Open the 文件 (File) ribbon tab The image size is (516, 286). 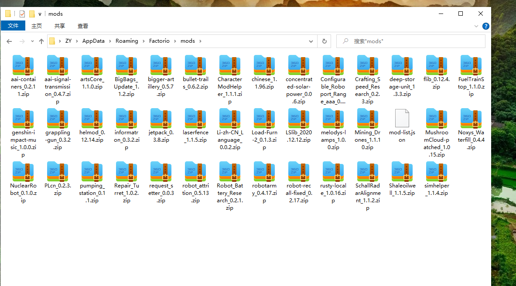pos(13,26)
